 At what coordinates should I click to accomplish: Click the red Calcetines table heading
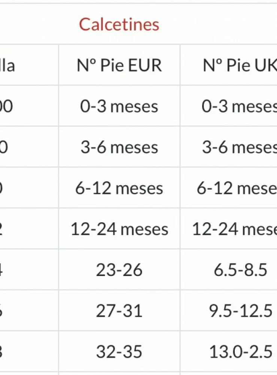coord(119,25)
